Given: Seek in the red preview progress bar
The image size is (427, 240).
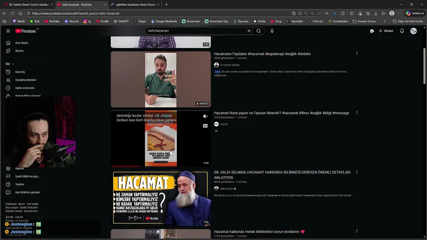Looking at the screenshot, I should pyautogui.click(x=161, y=166).
